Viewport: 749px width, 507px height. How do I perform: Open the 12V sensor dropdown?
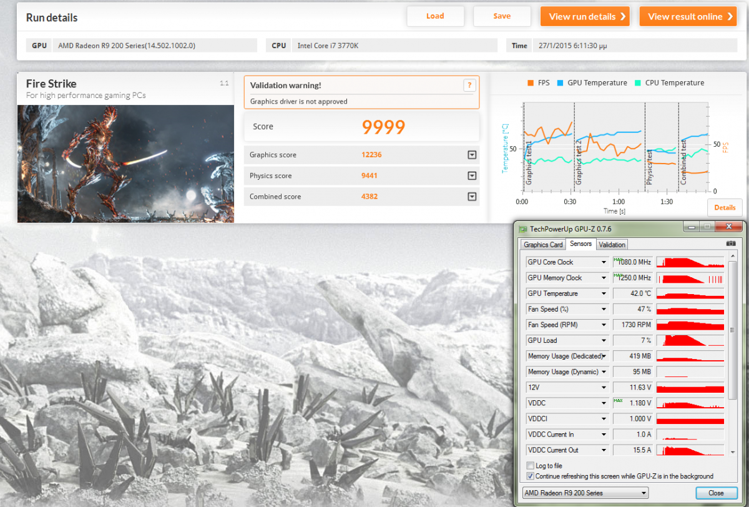(x=604, y=387)
